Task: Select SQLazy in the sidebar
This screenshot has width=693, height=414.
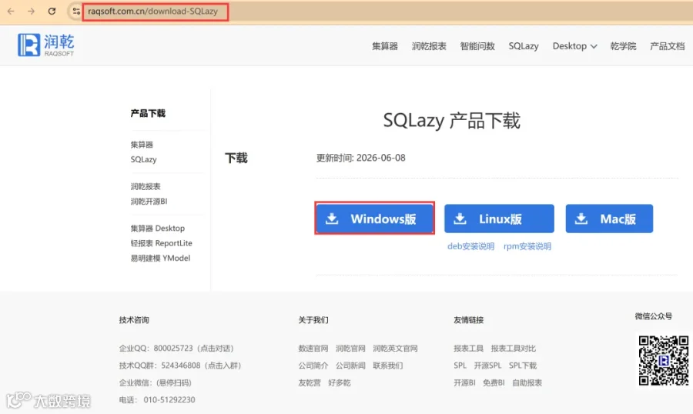Action: click(143, 159)
